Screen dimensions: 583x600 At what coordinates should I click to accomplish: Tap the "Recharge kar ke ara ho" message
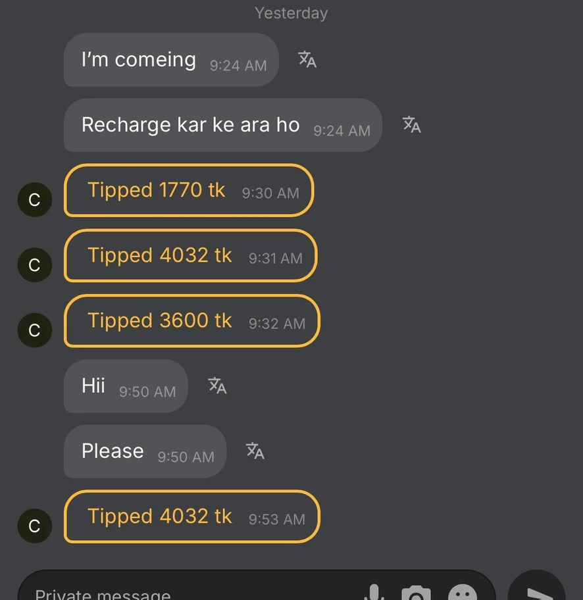[222, 125]
